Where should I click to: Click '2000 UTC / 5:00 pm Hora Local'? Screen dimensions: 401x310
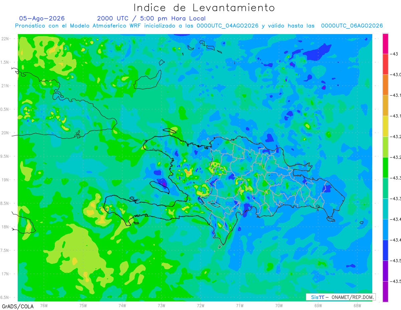151,18
